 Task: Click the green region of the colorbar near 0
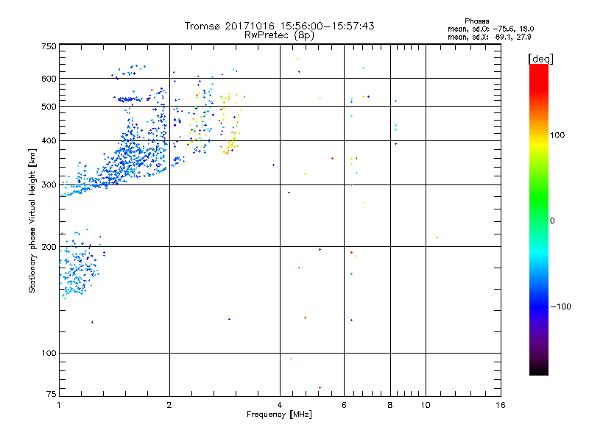[x=539, y=220]
